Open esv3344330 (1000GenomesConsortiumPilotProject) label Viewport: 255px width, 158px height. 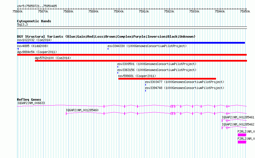[147, 46]
